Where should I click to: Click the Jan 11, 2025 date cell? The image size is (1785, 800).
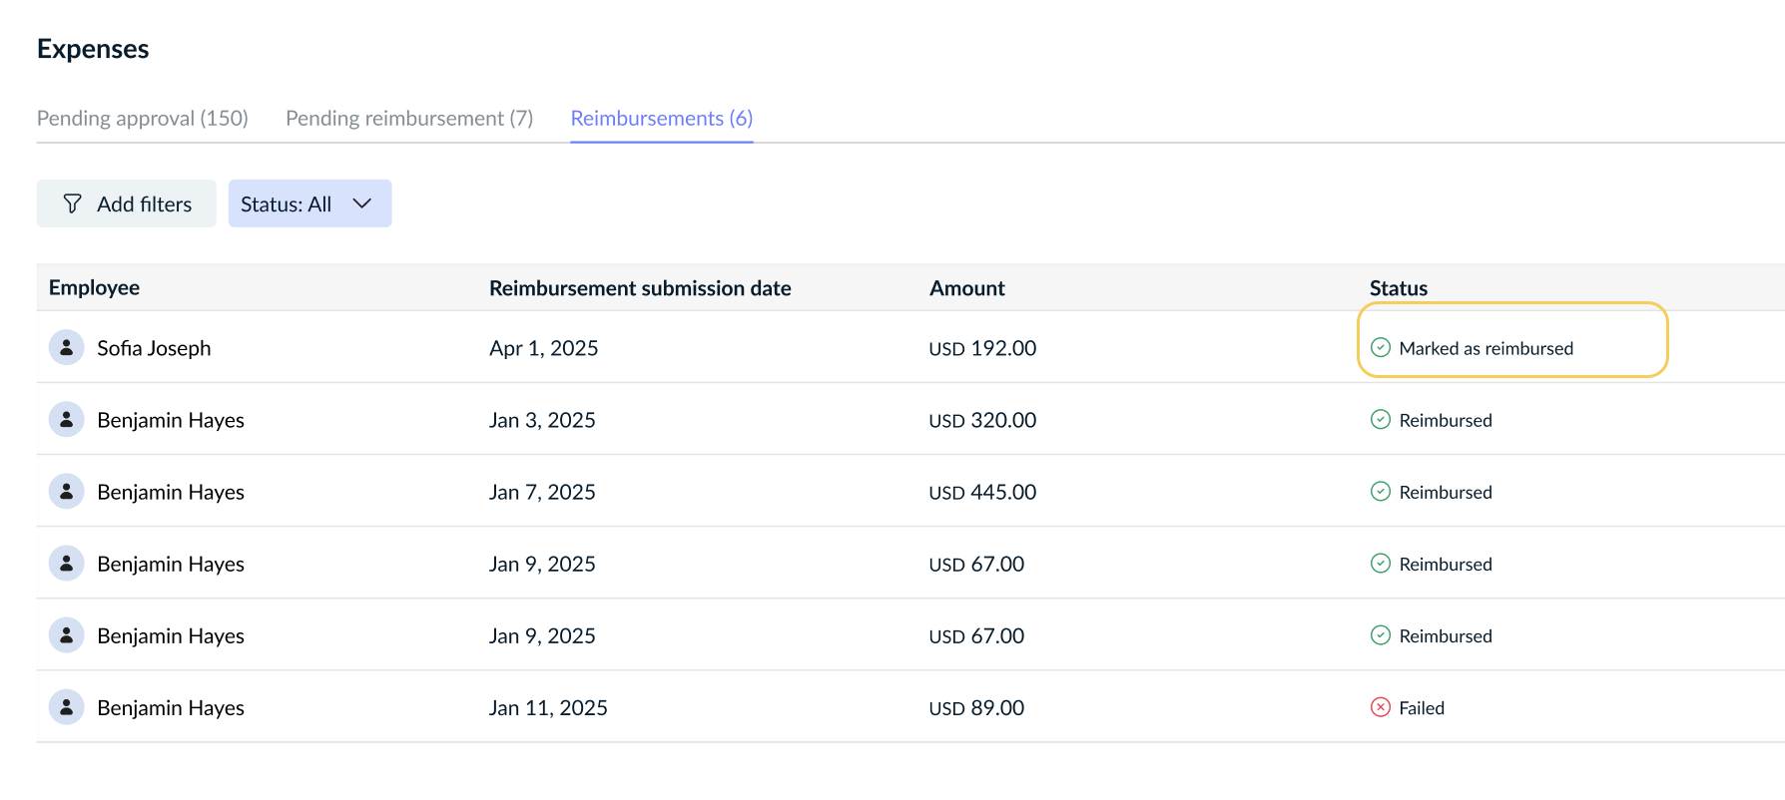tap(548, 707)
